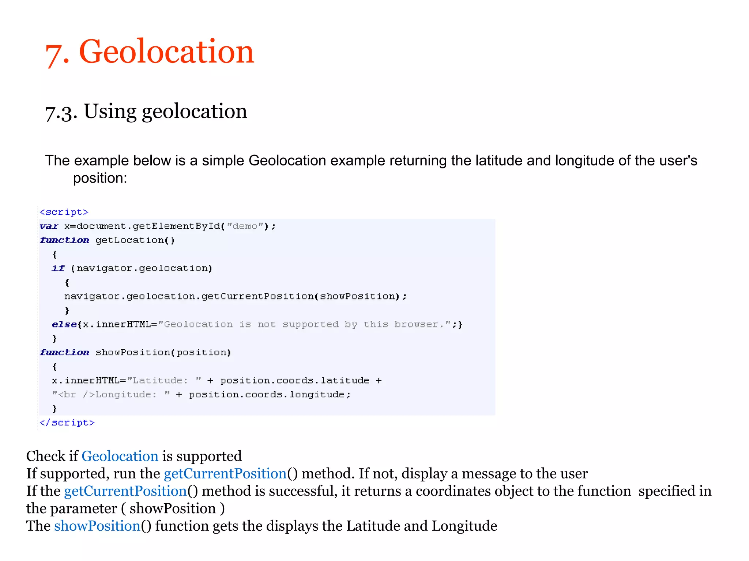Click the blue 'Geolocation' link text

click(120, 457)
